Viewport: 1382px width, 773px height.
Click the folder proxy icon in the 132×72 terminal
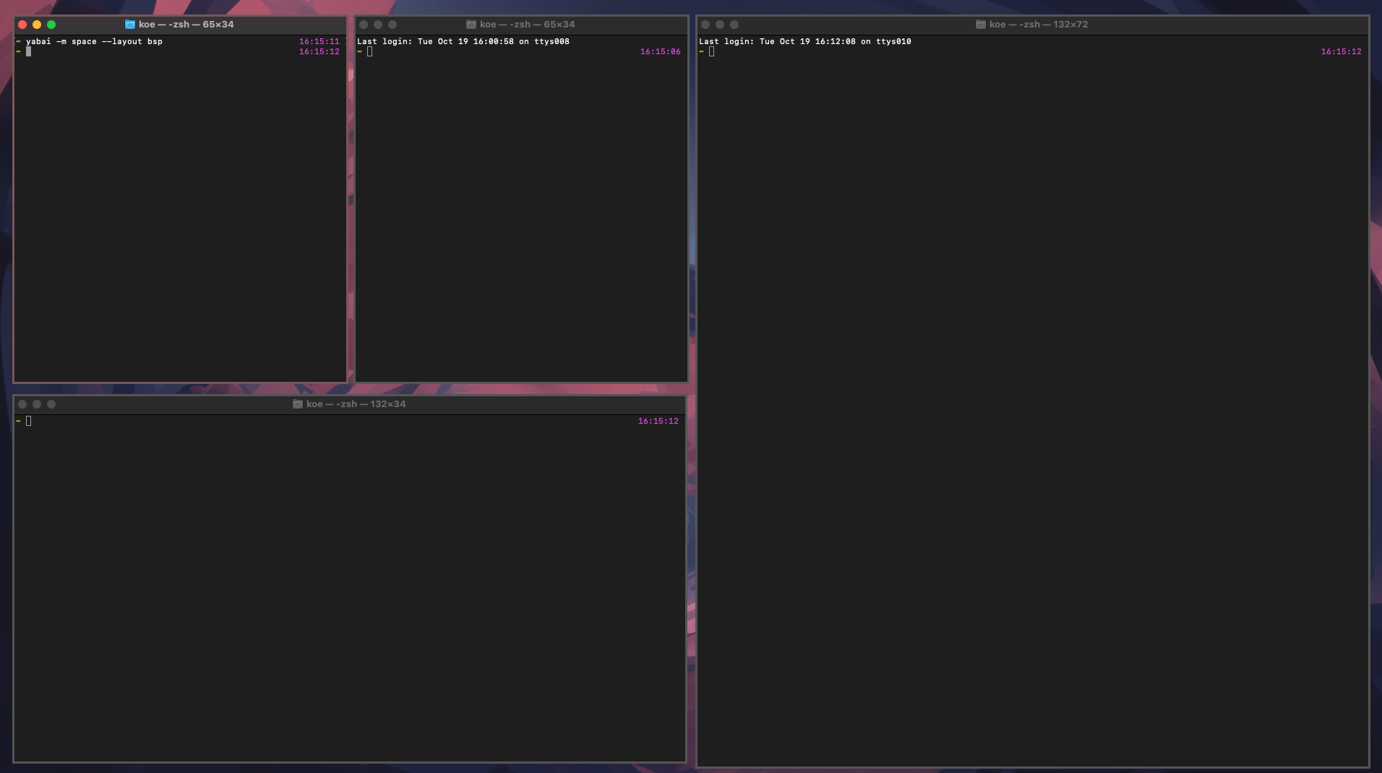(979, 24)
